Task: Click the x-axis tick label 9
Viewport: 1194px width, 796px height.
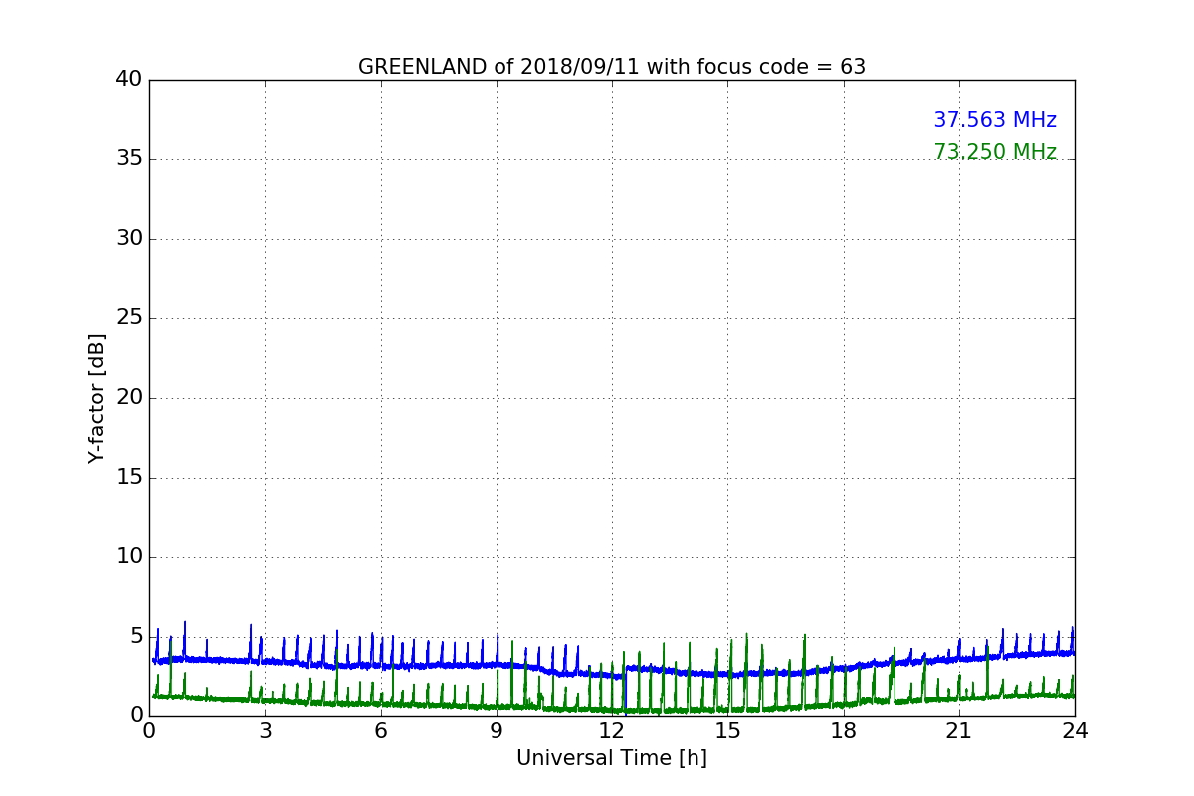Action: pyautogui.click(x=497, y=731)
